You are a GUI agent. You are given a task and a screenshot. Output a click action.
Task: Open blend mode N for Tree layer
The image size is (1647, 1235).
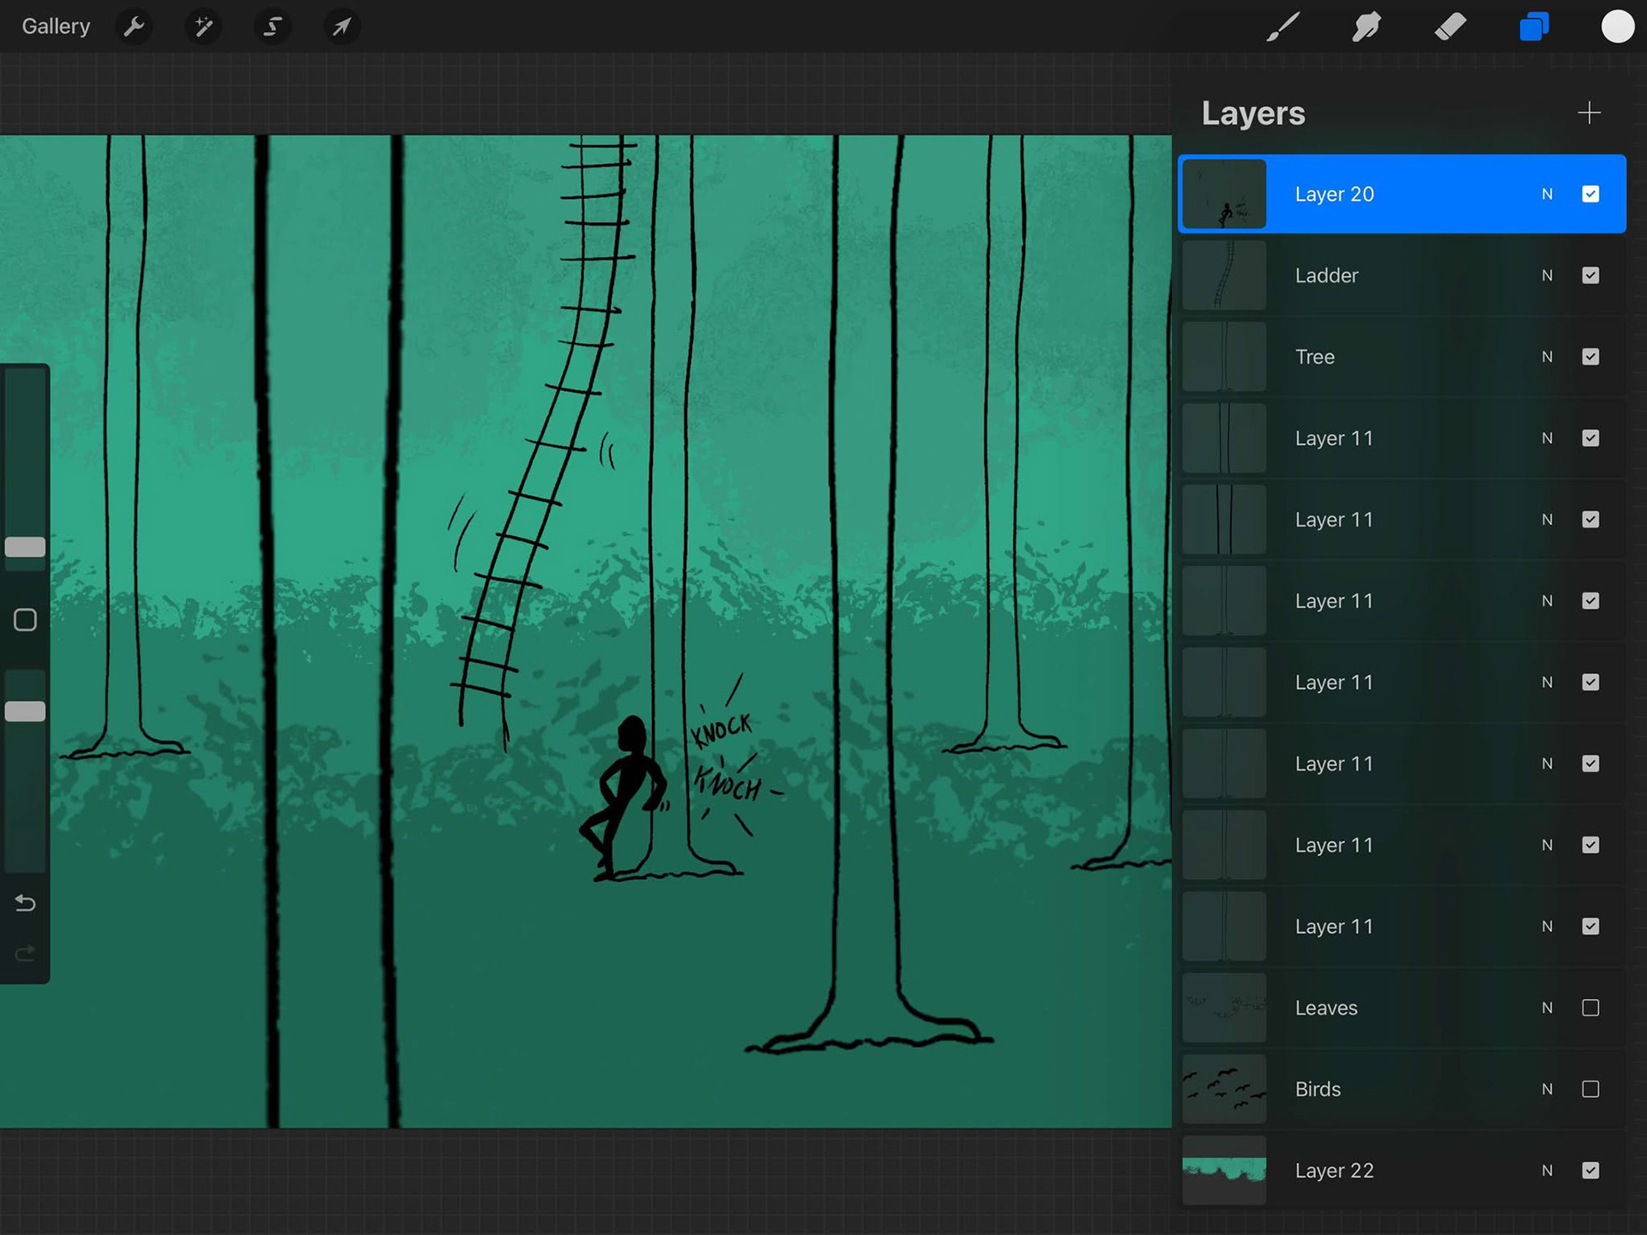click(1547, 357)
